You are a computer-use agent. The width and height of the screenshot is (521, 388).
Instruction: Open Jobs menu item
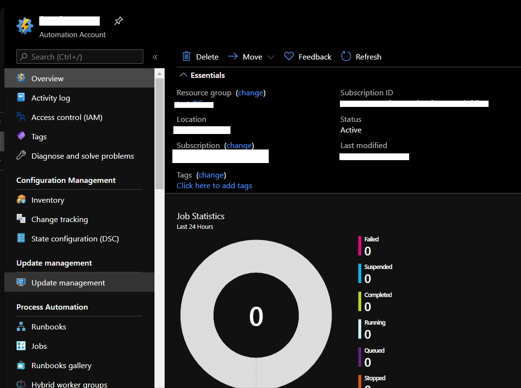[x=79, y=346]
